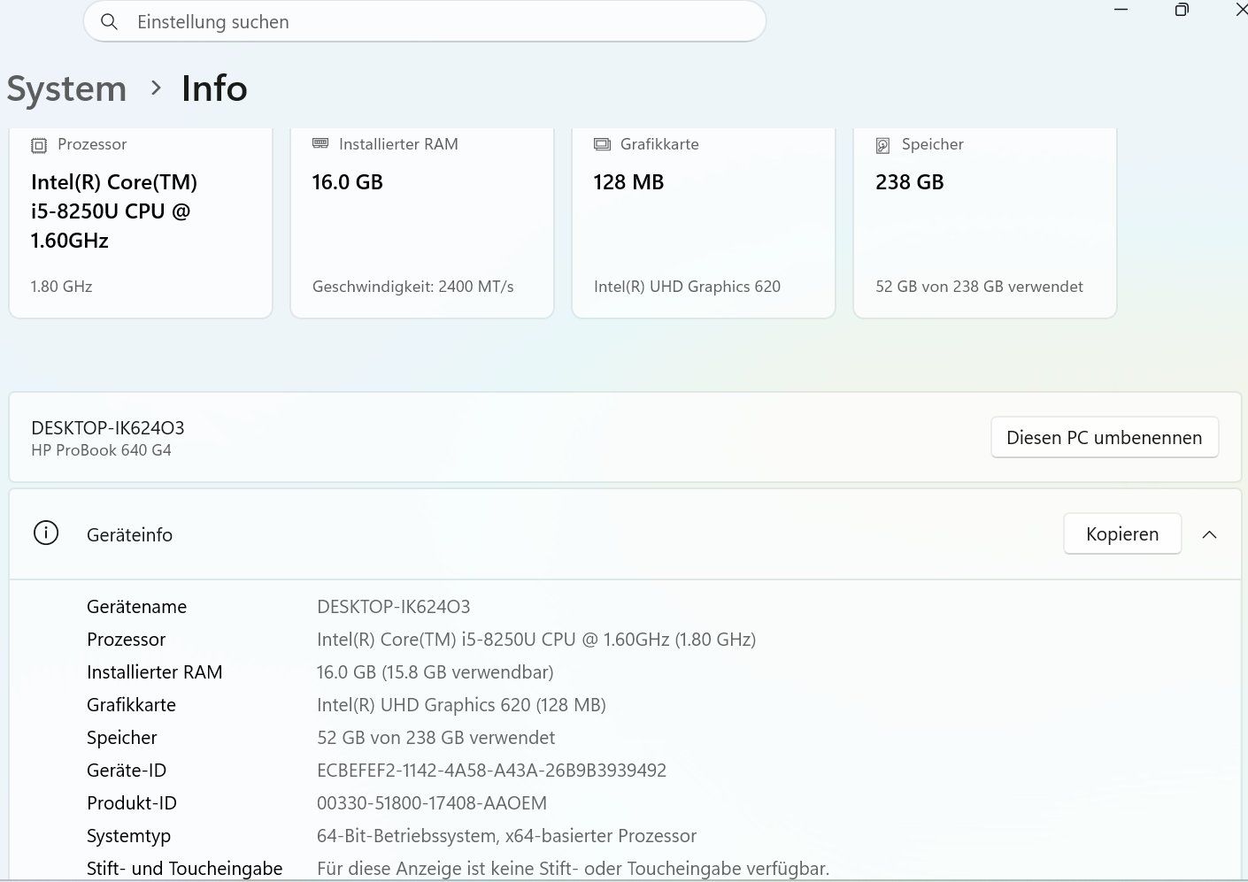
Task: Select Gerätename value DESKTOP-IK624O3 in Geräteinfo
Action: (394, 607)
